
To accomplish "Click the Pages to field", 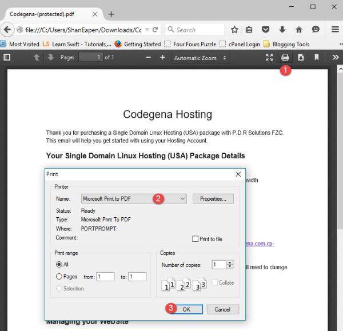I will 137,277.
